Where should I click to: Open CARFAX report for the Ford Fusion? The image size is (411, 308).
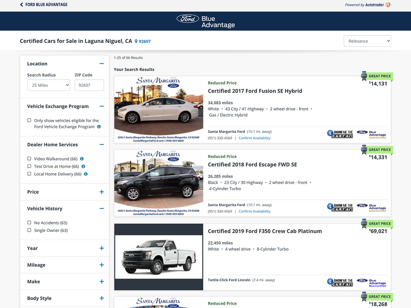(340, 134)
